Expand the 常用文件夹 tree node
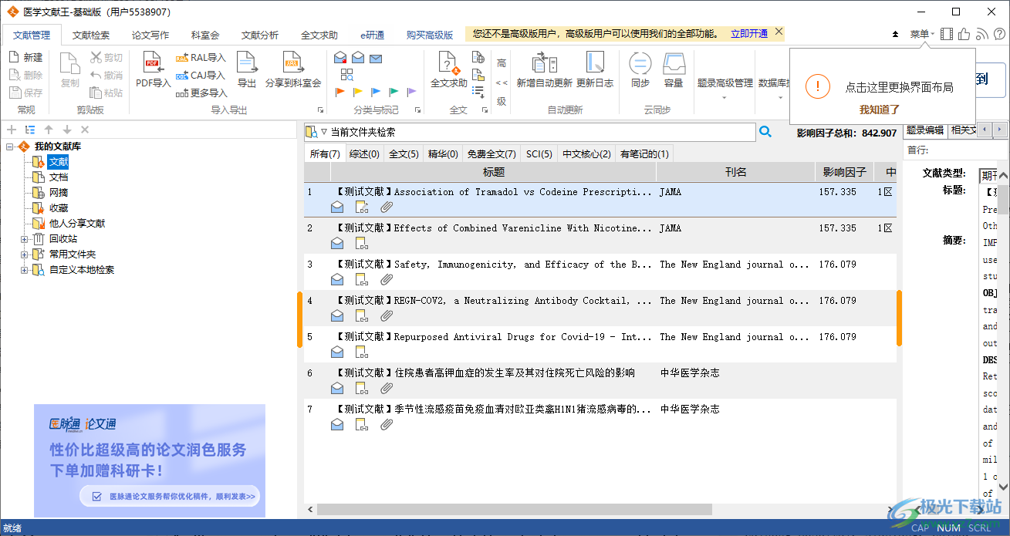The image size is (1010, 536). pos(25,255)
